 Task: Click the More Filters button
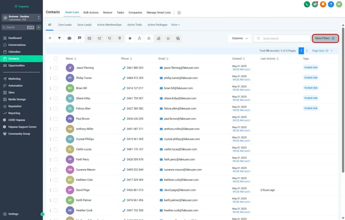pyautogui.click(x=325, y=38)
